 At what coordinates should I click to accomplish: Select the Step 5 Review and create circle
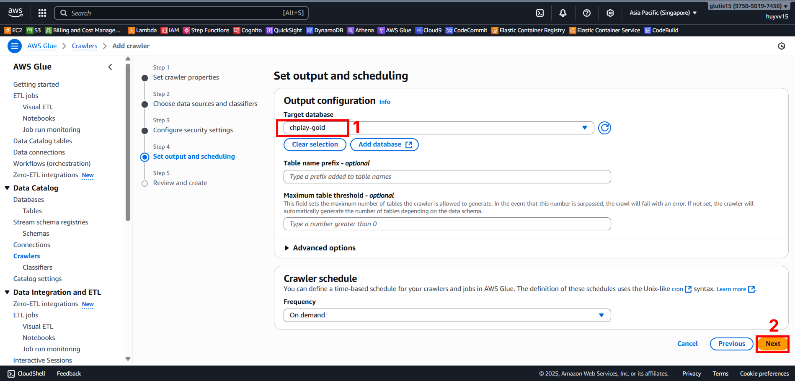145,183
